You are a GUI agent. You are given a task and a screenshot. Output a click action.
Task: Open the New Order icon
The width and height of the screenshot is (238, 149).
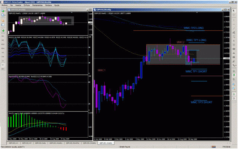[3, 30]
